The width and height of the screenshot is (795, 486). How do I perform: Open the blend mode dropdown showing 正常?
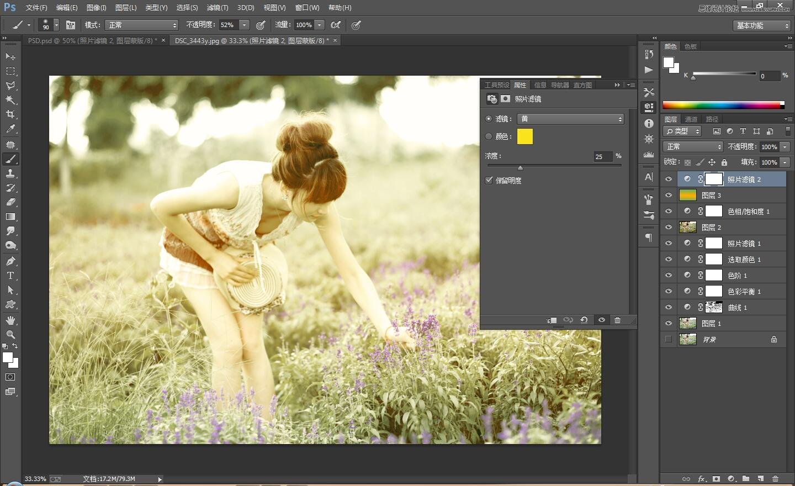click(x=693, y=146)
